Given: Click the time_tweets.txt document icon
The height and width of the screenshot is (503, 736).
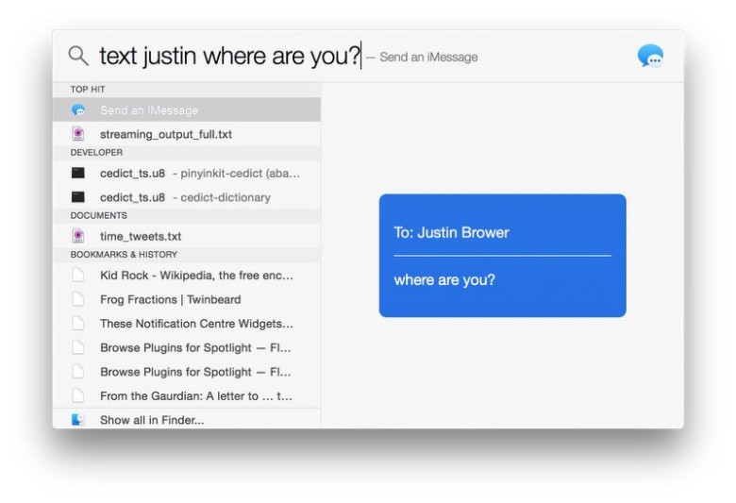Looking at the screenshot, I should (x=78, y=236).
